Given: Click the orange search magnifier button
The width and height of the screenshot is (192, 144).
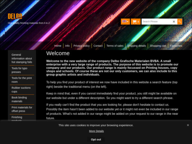Looking at the screenshot, I should click(180, 21).
